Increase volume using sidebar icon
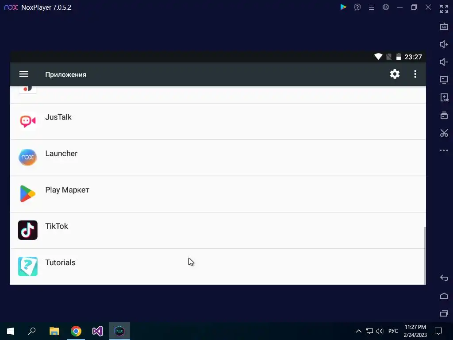 coord(444,44)
